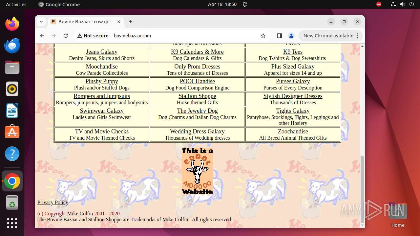Launch Thunderbird mail from the dock

[12, 46]
